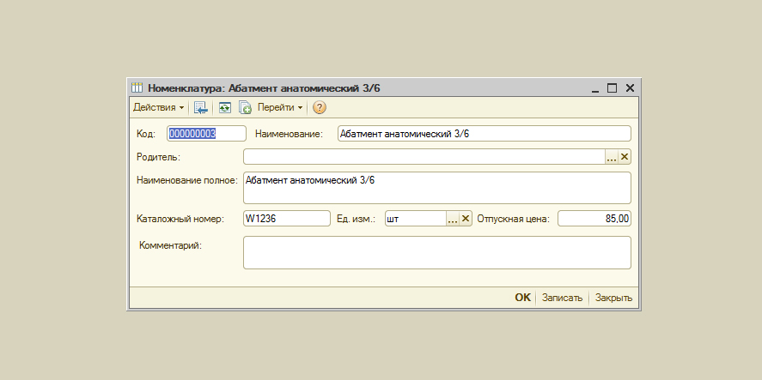Click the Родитель input field
Viewport: 762px width, 380px height.
coord(424,157)
